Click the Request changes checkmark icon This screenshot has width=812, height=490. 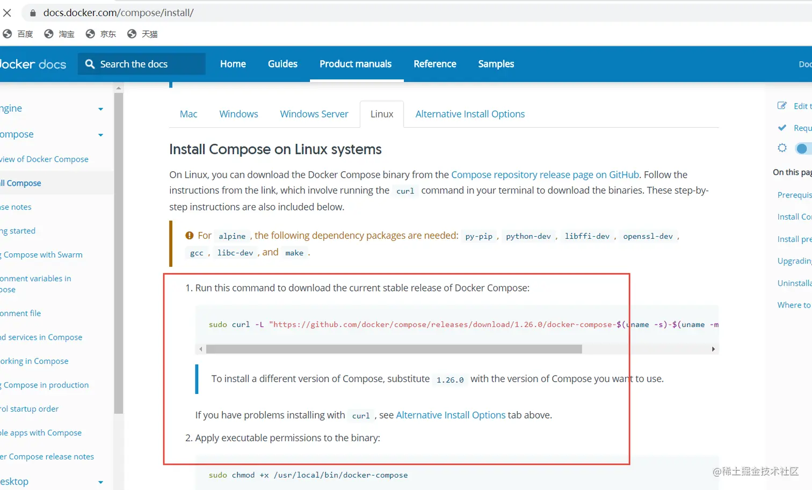782,128
